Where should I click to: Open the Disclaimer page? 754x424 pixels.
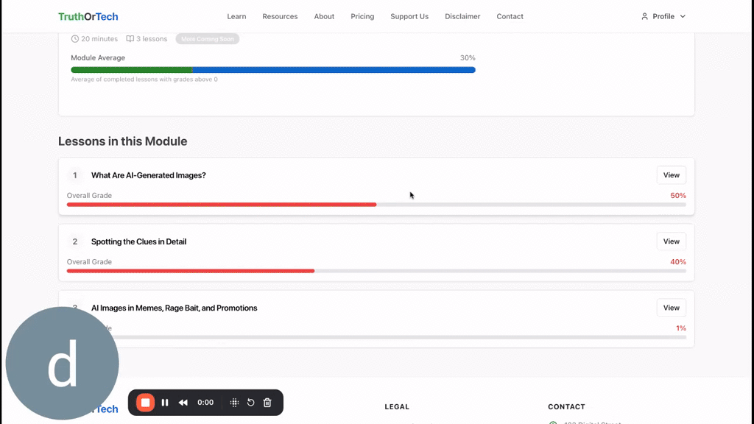462,16
